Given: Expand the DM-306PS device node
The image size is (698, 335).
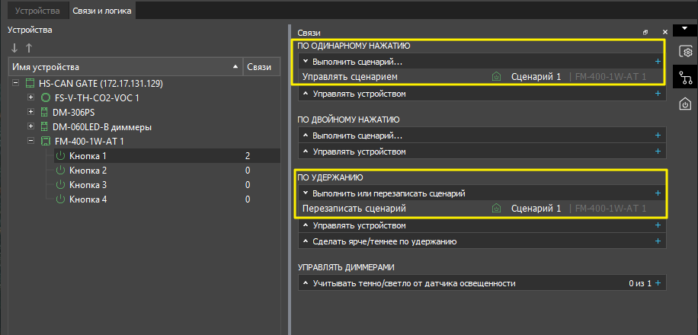Looking at the screenshot, I should tap(31, 113).
